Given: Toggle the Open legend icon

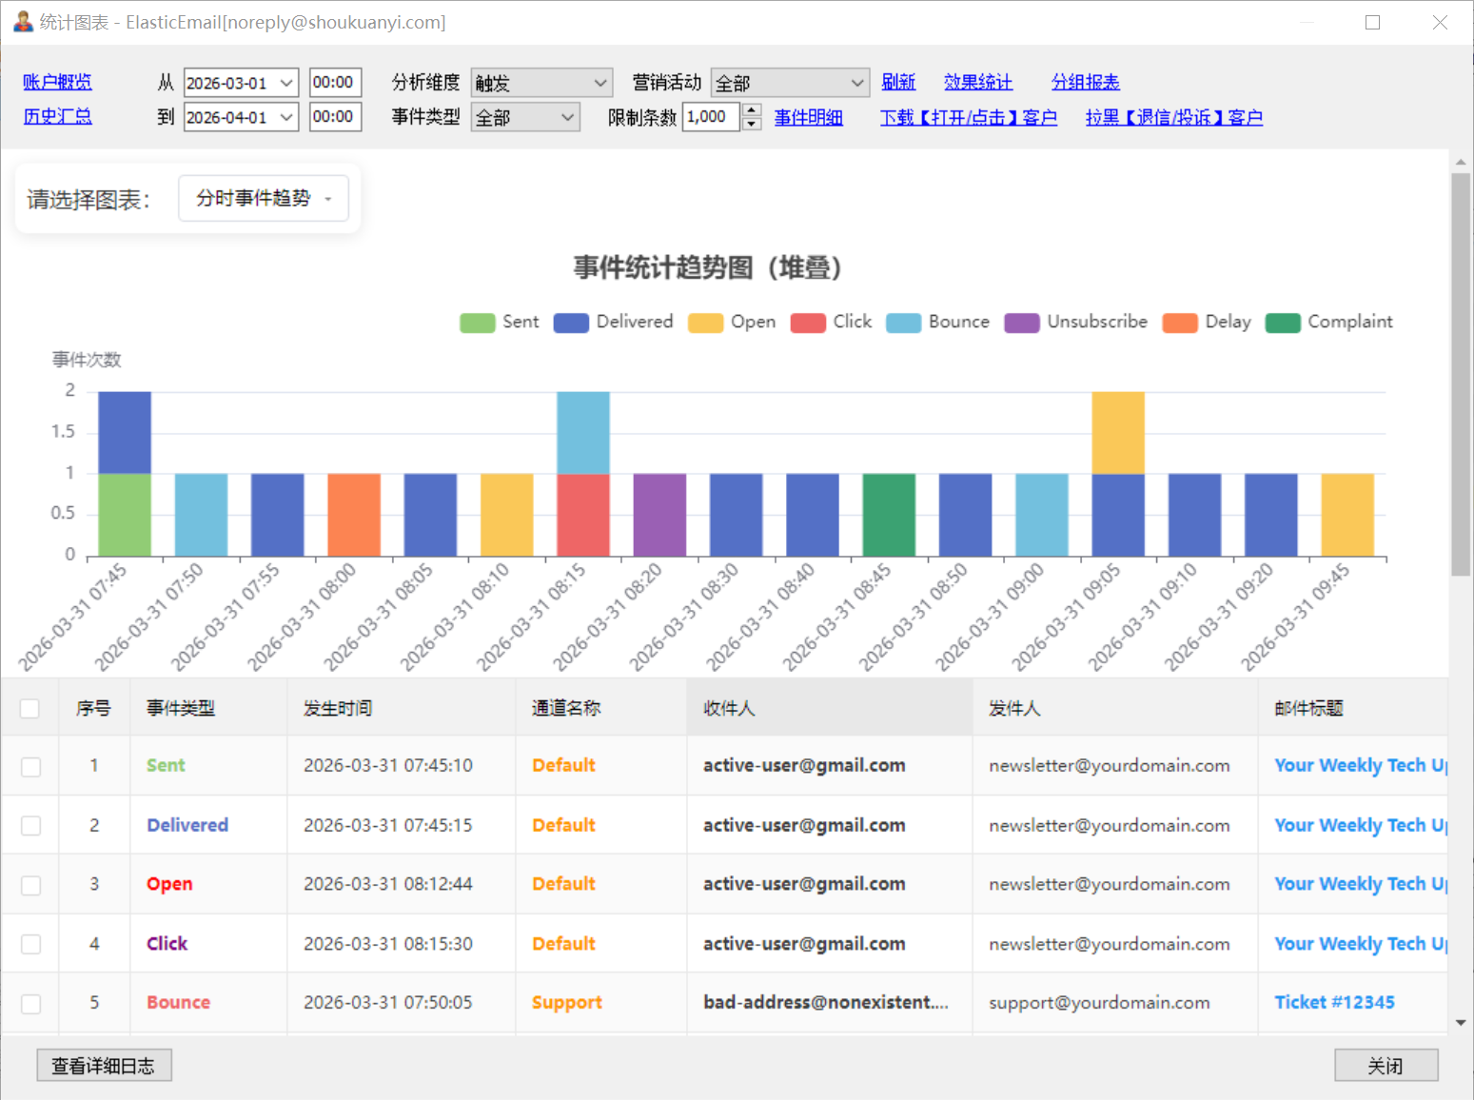Looking at the screenshot, I should 705,323.
